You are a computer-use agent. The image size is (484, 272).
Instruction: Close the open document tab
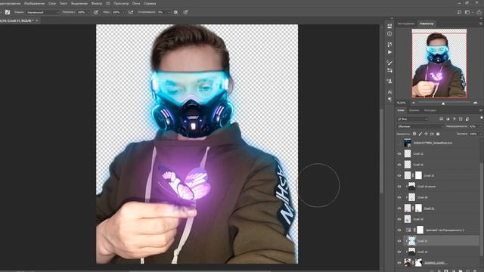click(37, 20)
